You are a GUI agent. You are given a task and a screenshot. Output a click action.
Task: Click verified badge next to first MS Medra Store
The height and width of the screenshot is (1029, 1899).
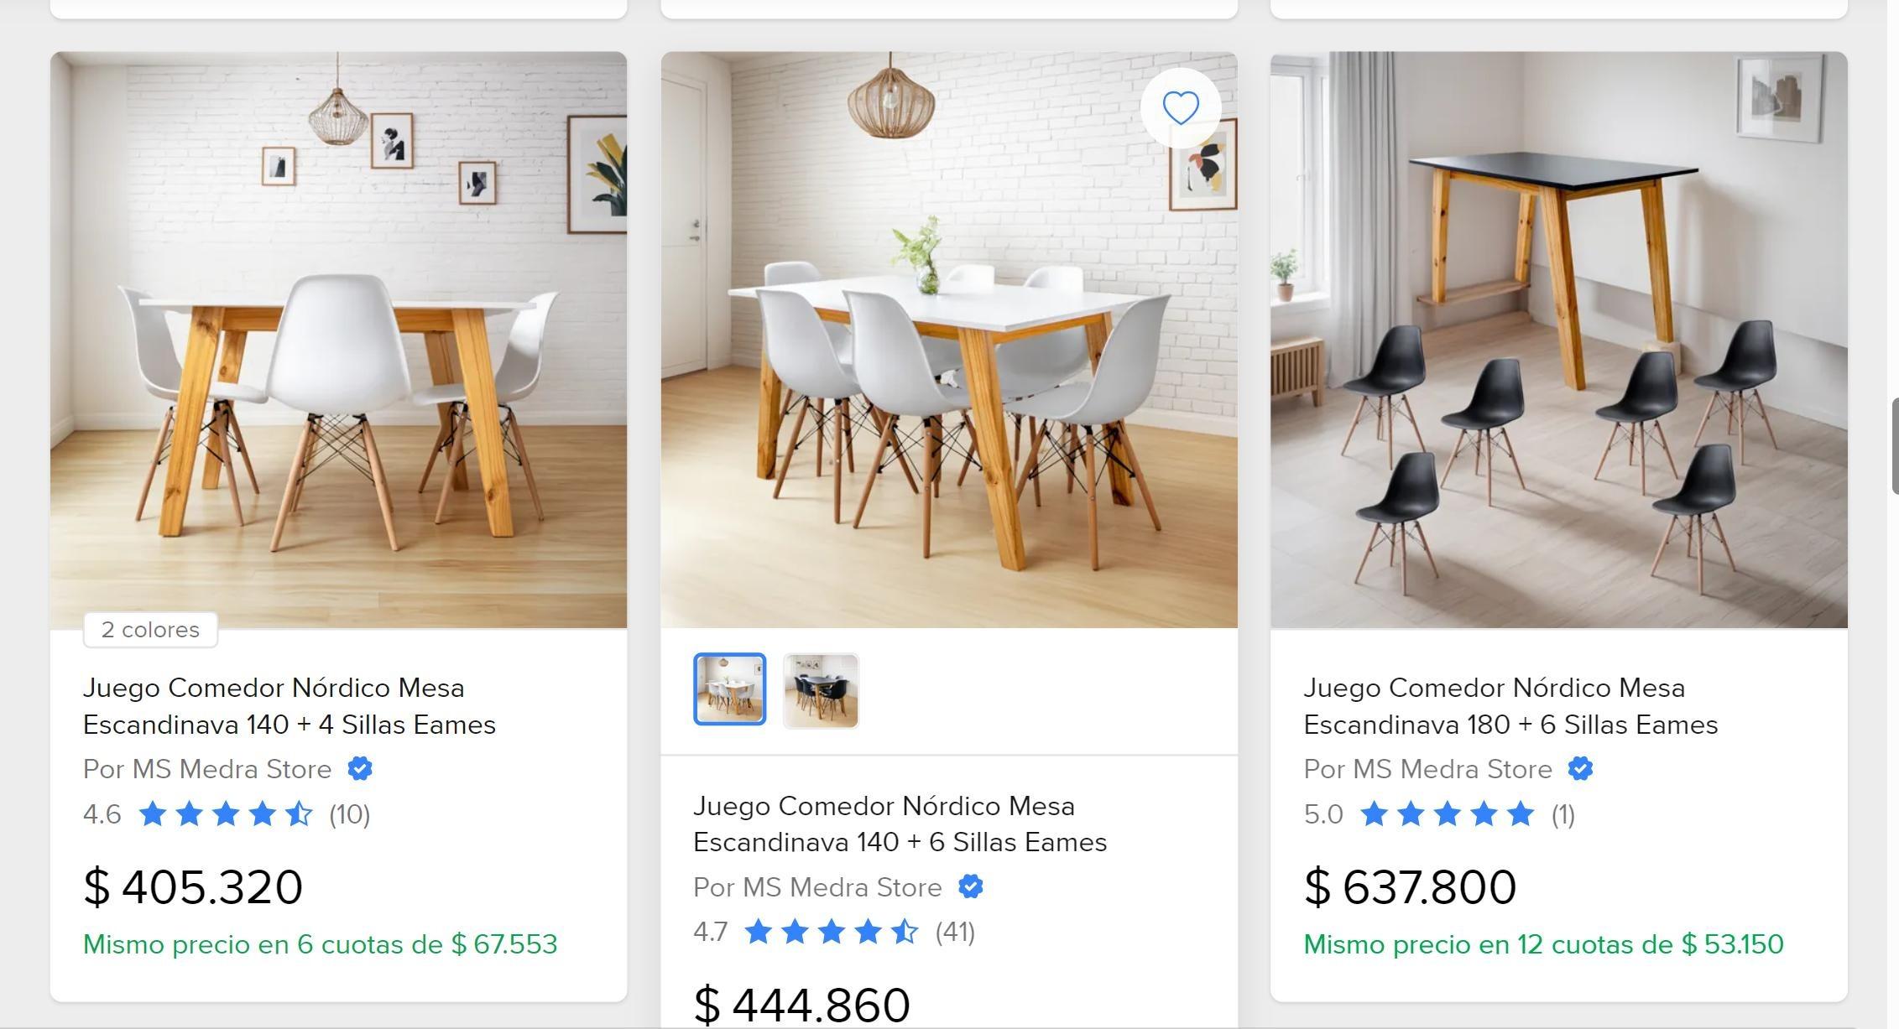pyautogui.click(x=360, y=769)
